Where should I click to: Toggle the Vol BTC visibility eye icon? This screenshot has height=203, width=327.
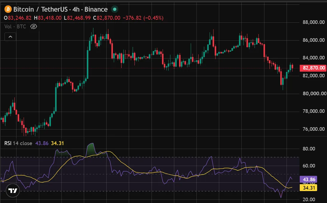(x=34, y=27)
